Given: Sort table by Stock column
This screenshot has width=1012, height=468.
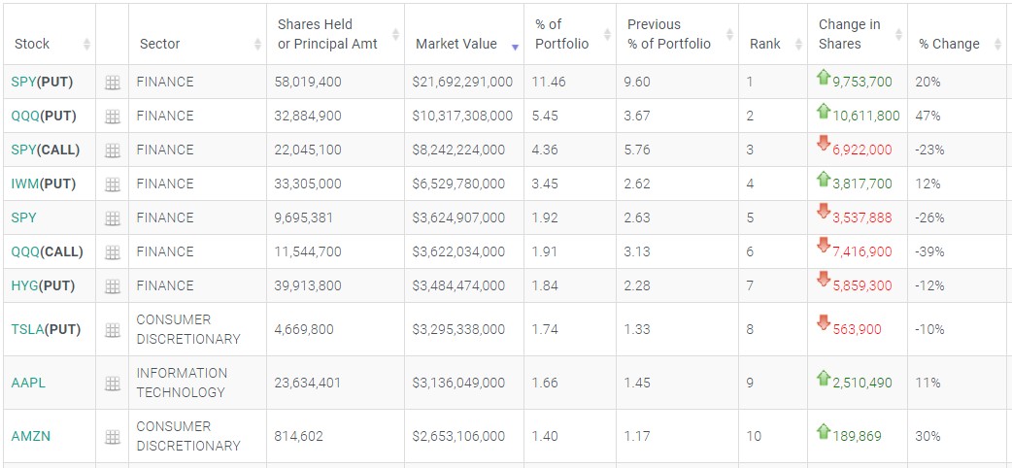Looking at the screenshot, I should (x=31, y=44).
